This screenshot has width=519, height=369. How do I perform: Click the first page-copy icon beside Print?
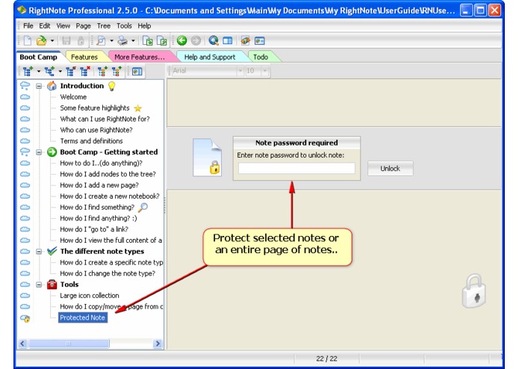(147, 40)
